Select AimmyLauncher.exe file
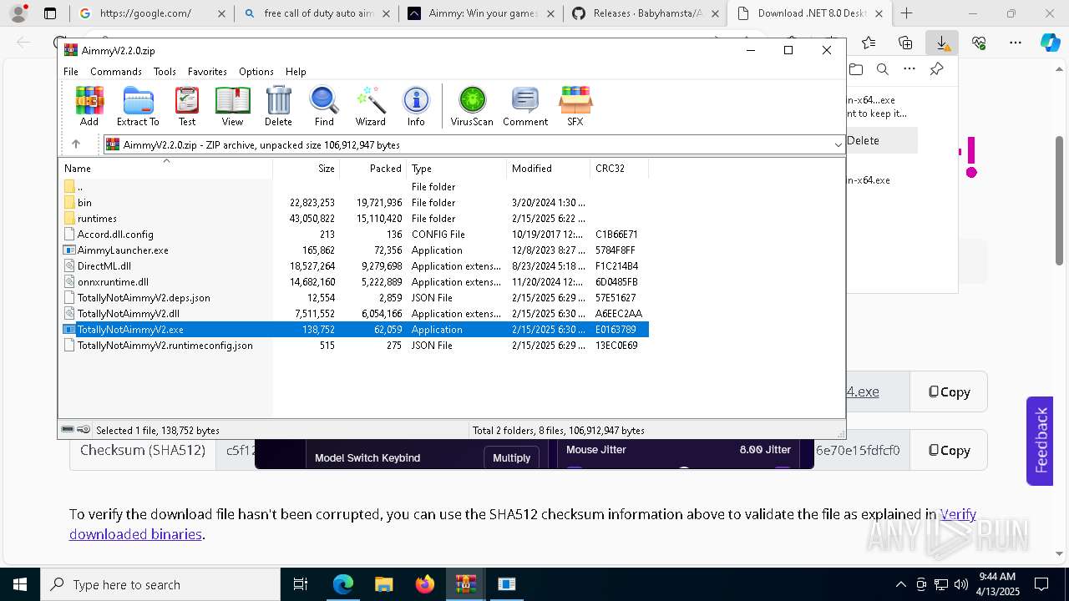 [354, 250]
